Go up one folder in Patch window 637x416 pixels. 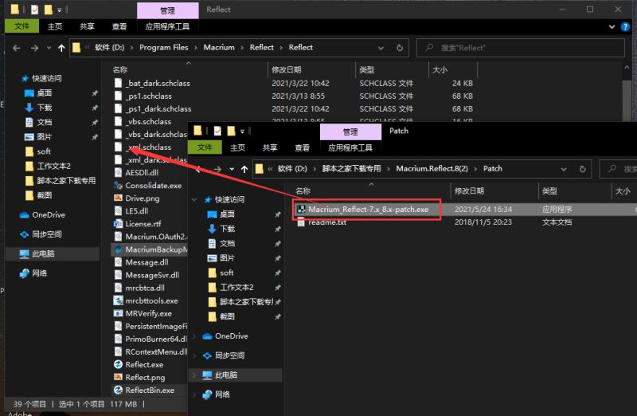[x=244, y=169]
